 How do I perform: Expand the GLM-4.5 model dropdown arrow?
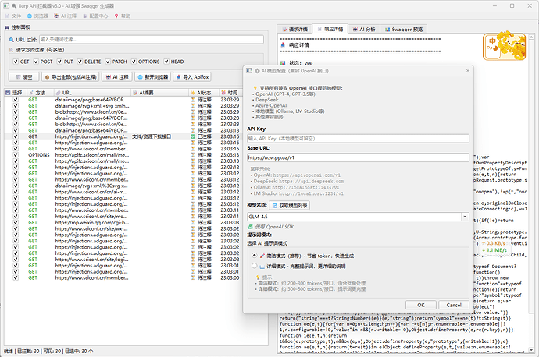coord(465,217)
